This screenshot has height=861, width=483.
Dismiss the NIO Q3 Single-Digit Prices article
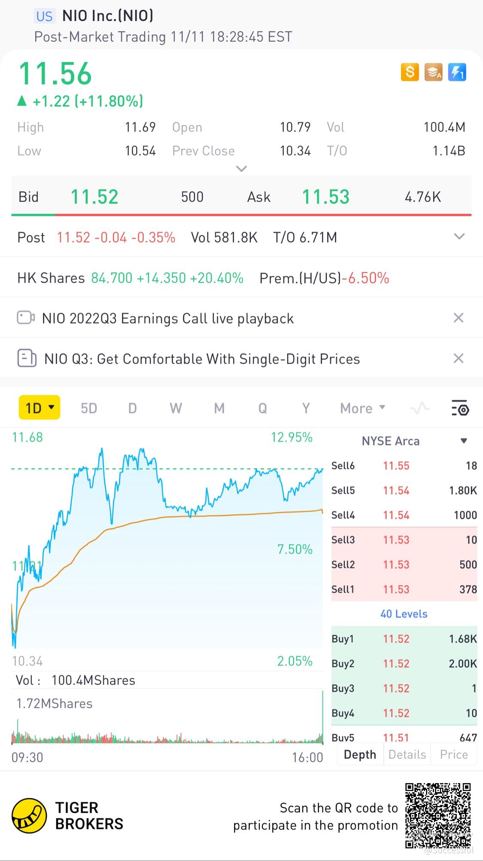click(x=459, y=358)
